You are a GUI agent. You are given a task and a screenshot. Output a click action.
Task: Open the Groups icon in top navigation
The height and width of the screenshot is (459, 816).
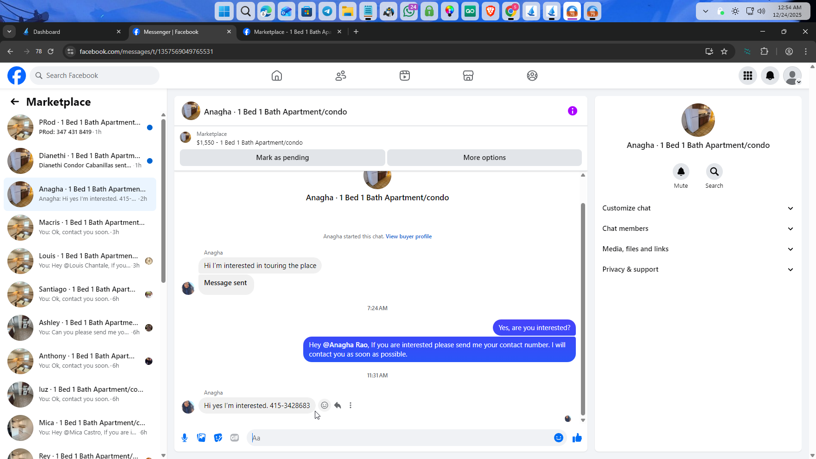[x=532, y=76]
